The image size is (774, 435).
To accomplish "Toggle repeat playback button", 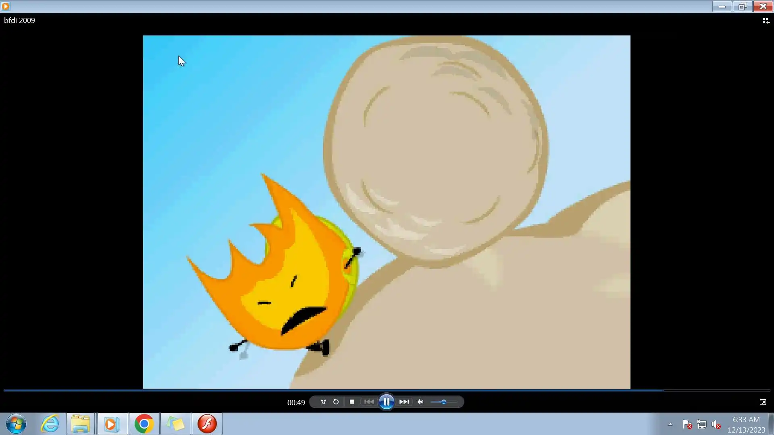I will coord(336,402).
